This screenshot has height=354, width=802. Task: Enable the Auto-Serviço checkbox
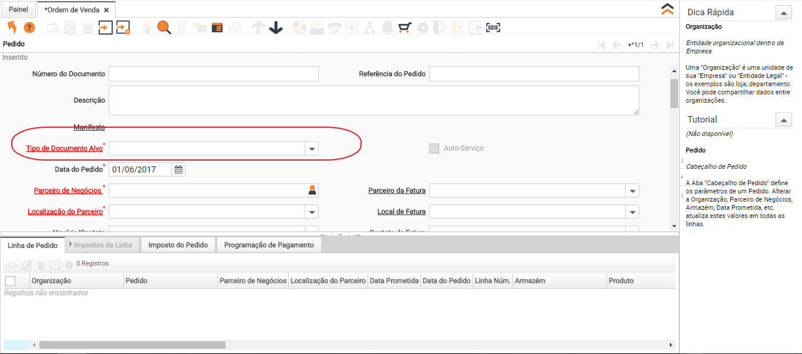click(434, 148)
